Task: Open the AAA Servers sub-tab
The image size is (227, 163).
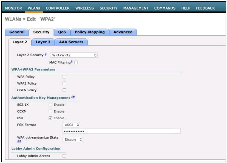Action: (71, 42)
